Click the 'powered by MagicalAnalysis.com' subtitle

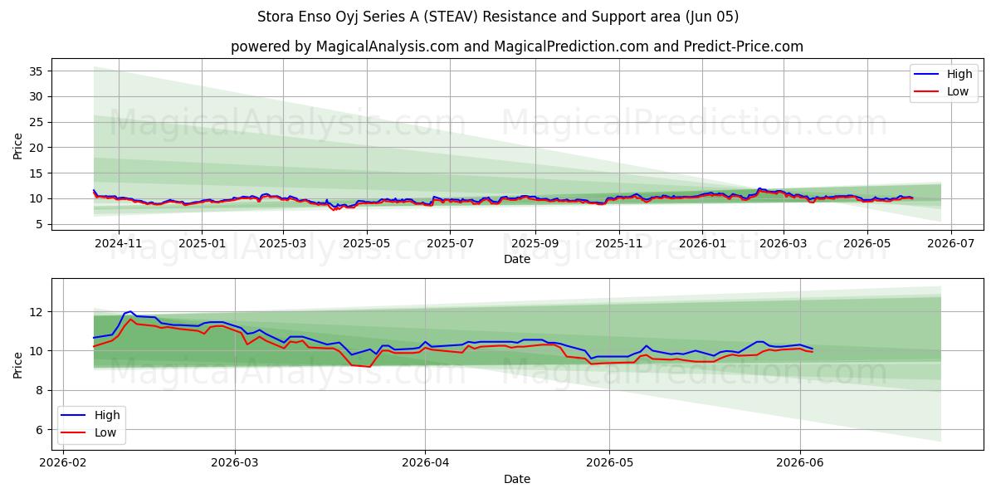[x=517, y=46]
